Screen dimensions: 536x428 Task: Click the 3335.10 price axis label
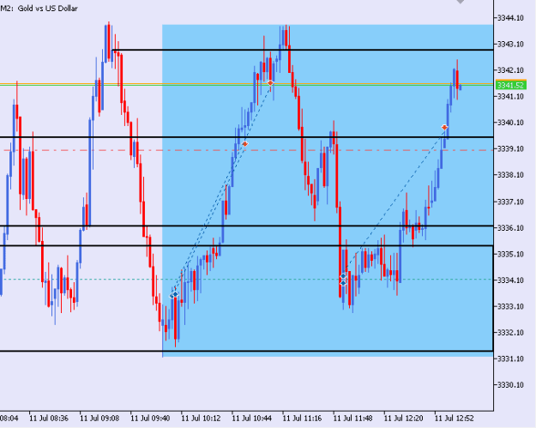(510, 254)
